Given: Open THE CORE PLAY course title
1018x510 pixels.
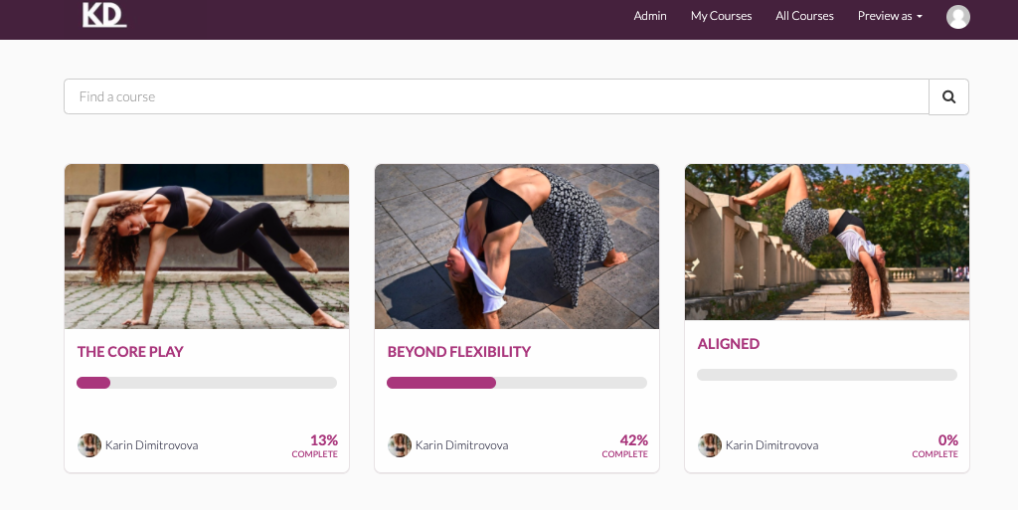Looking at the screenshot, I should pos(130,352).
